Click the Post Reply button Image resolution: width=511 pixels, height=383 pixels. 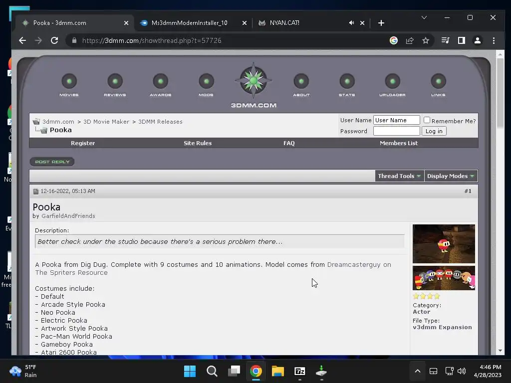[x=52, y=162]
